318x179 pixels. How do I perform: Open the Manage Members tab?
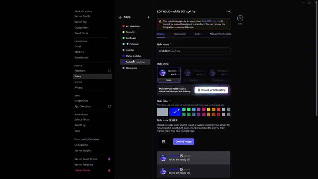click(220, 34)
